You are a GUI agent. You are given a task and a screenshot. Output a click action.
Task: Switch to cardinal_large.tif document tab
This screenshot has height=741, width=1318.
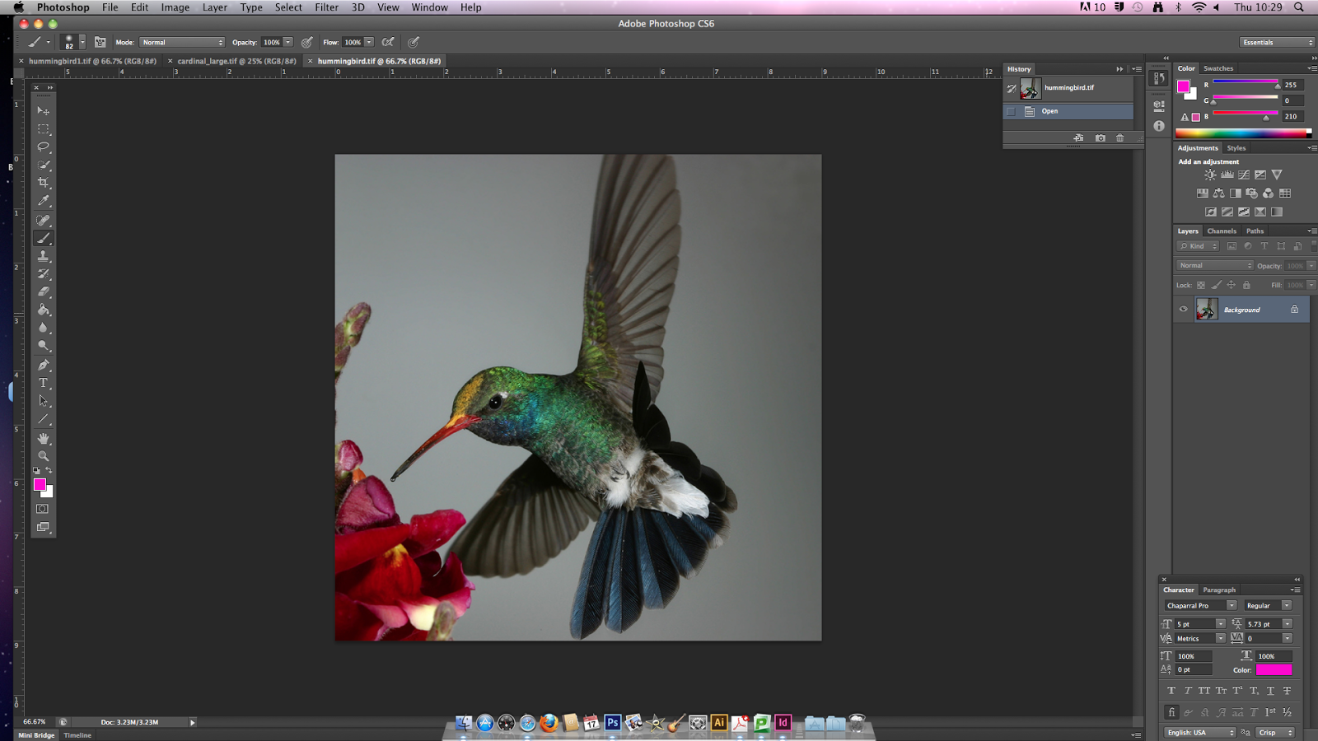point(236,61)
